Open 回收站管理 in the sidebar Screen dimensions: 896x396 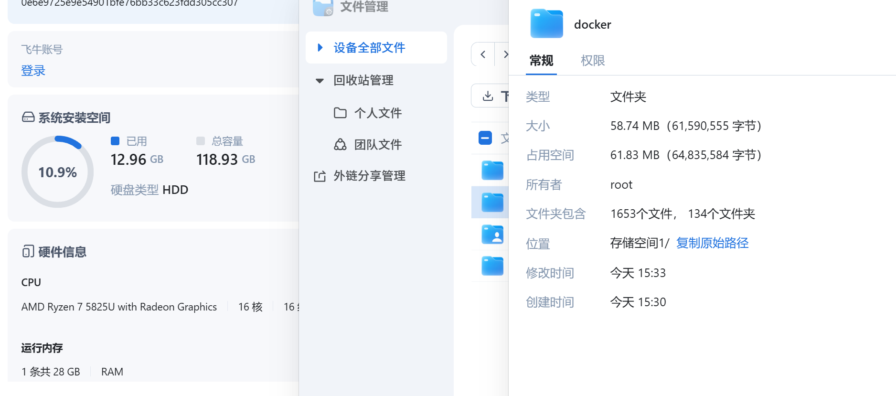363,80
